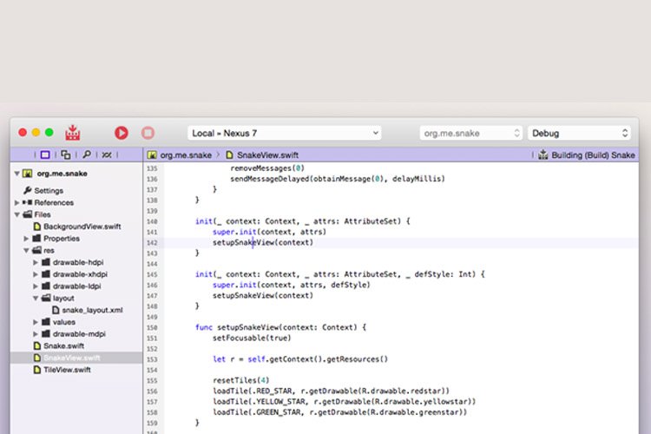Click the fourth sidebar pane icon after the magnifier
Viewport: 651px width, 434px height.
tap(107, 155)
